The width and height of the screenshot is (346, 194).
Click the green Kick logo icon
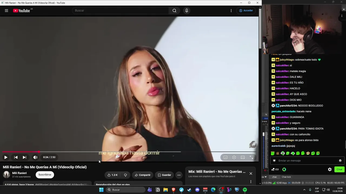tap(284, 169)
